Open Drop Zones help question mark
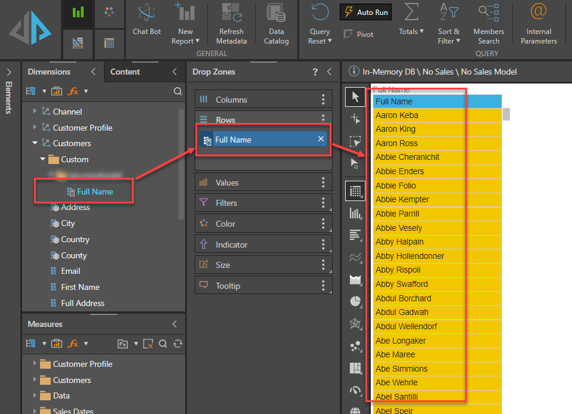 click(x=315, y=72)
